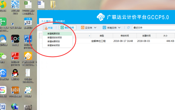Select the 定额单位工程 type cell
This screenshot has height=110, width=175.
point(98,41)
